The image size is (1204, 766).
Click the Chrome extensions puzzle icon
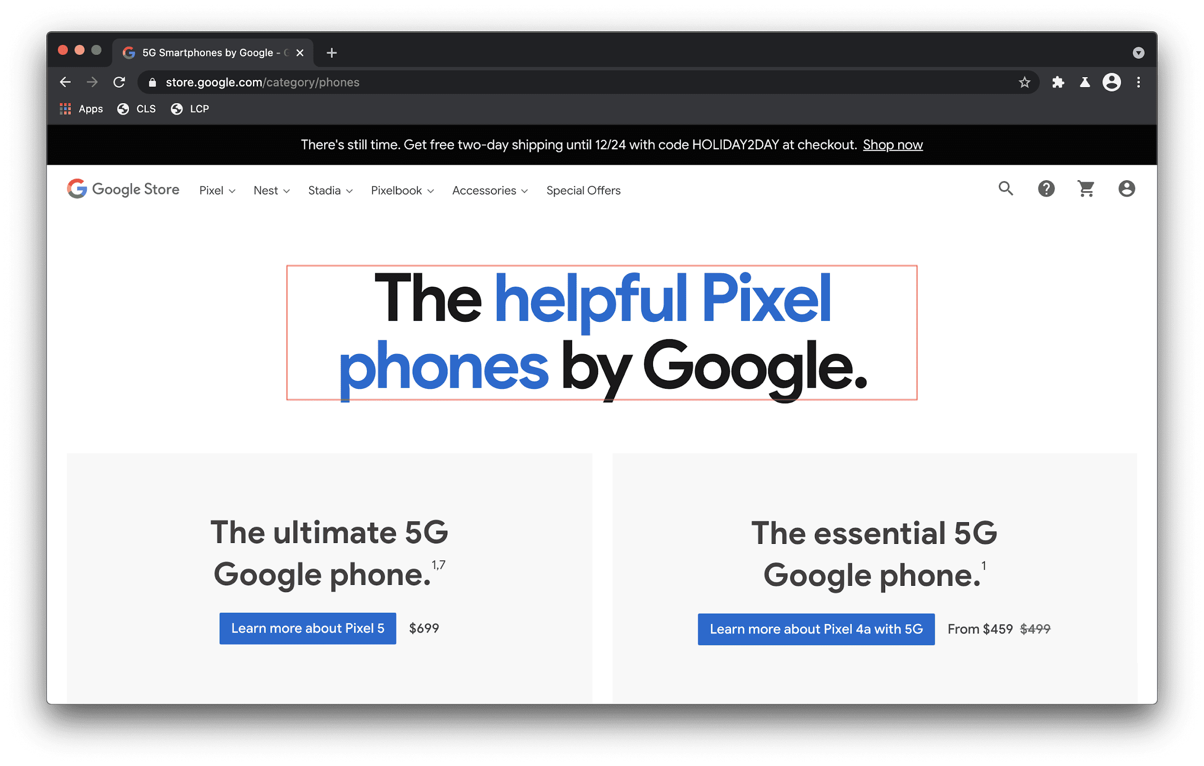[x=1058, y=82]
